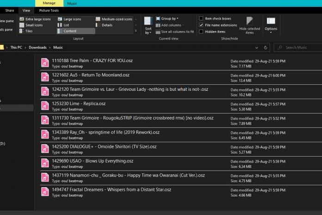Viewport: 322px width, 215px height.
Task: Open the Group by dropdown
Action: pyautogui.click(x=167, y=19)
